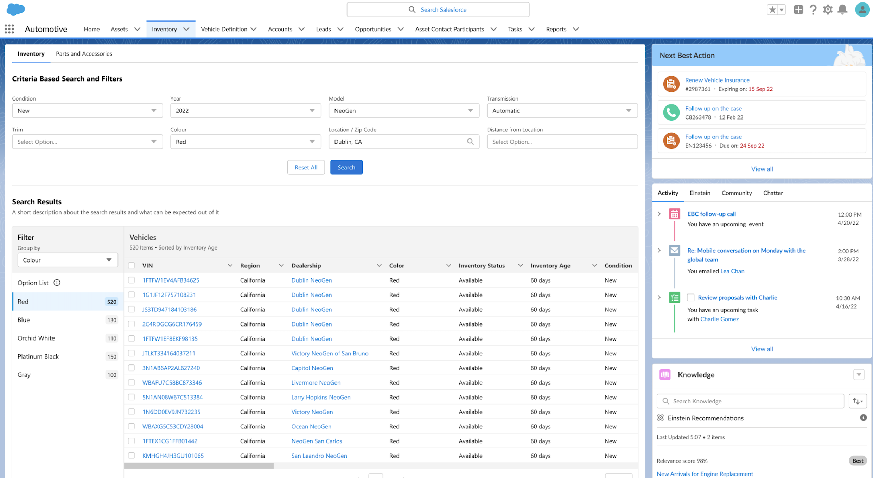Select the Blue option with 130 items
Screen dimensions: 873x478
(68, 320)
